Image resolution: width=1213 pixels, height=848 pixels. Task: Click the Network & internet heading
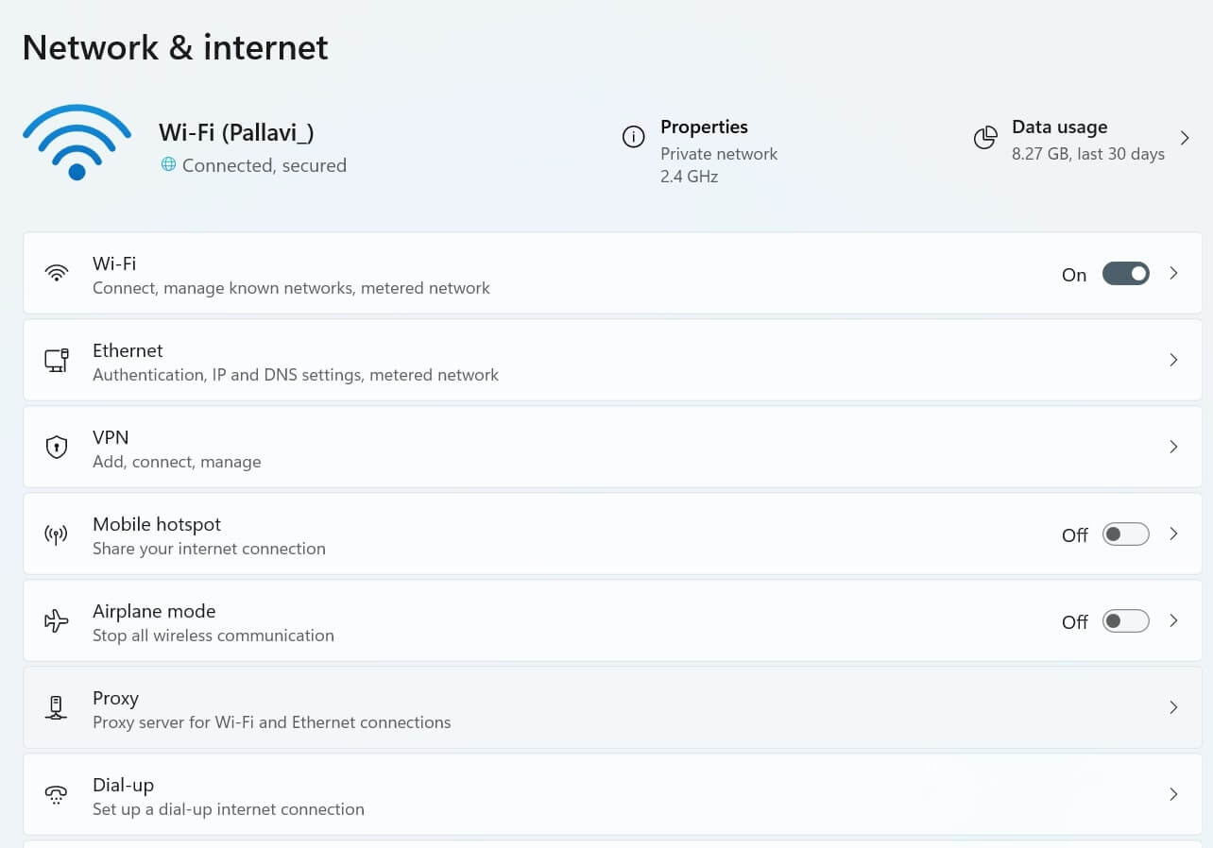click(176, 47)
